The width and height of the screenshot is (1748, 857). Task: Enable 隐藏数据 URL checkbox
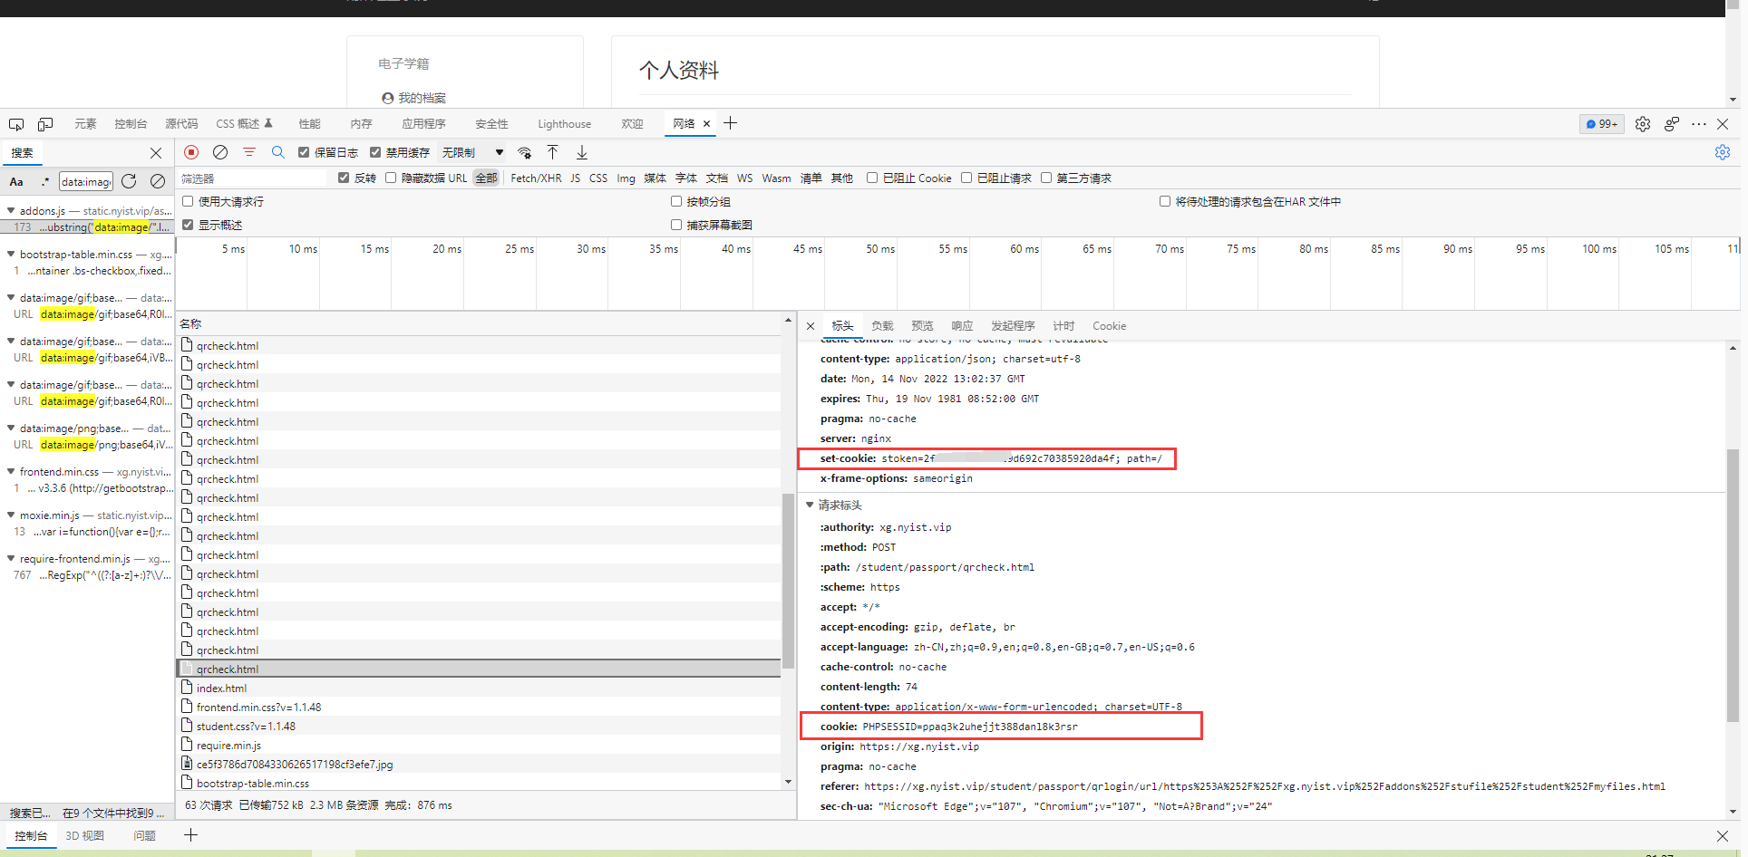click(391, 178)
